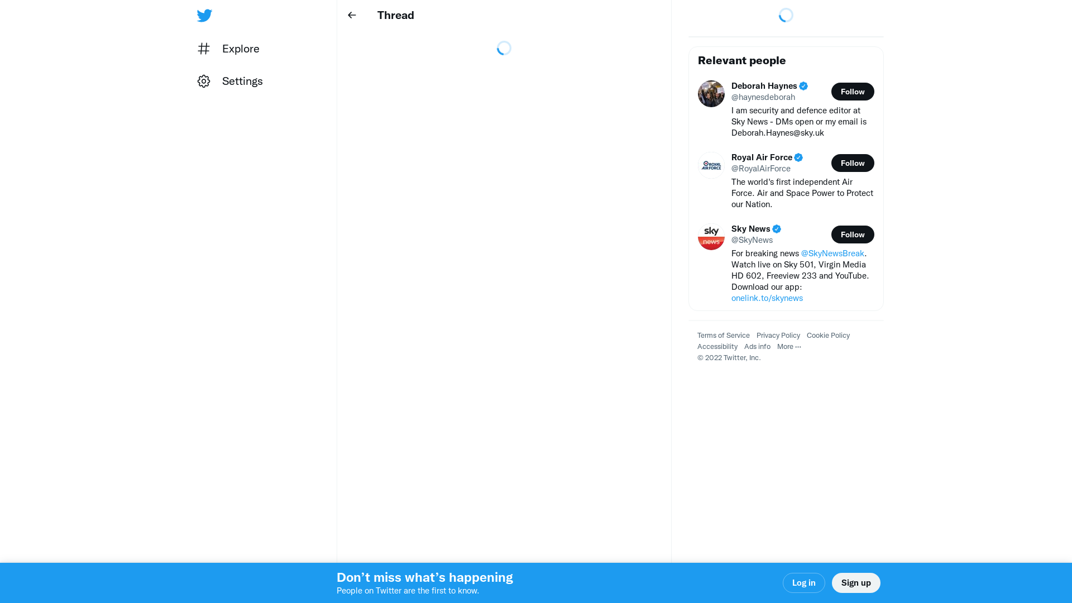Open Explore via the hashtag icon
This screenshot has height=603, width=1072.
point(204,49)
